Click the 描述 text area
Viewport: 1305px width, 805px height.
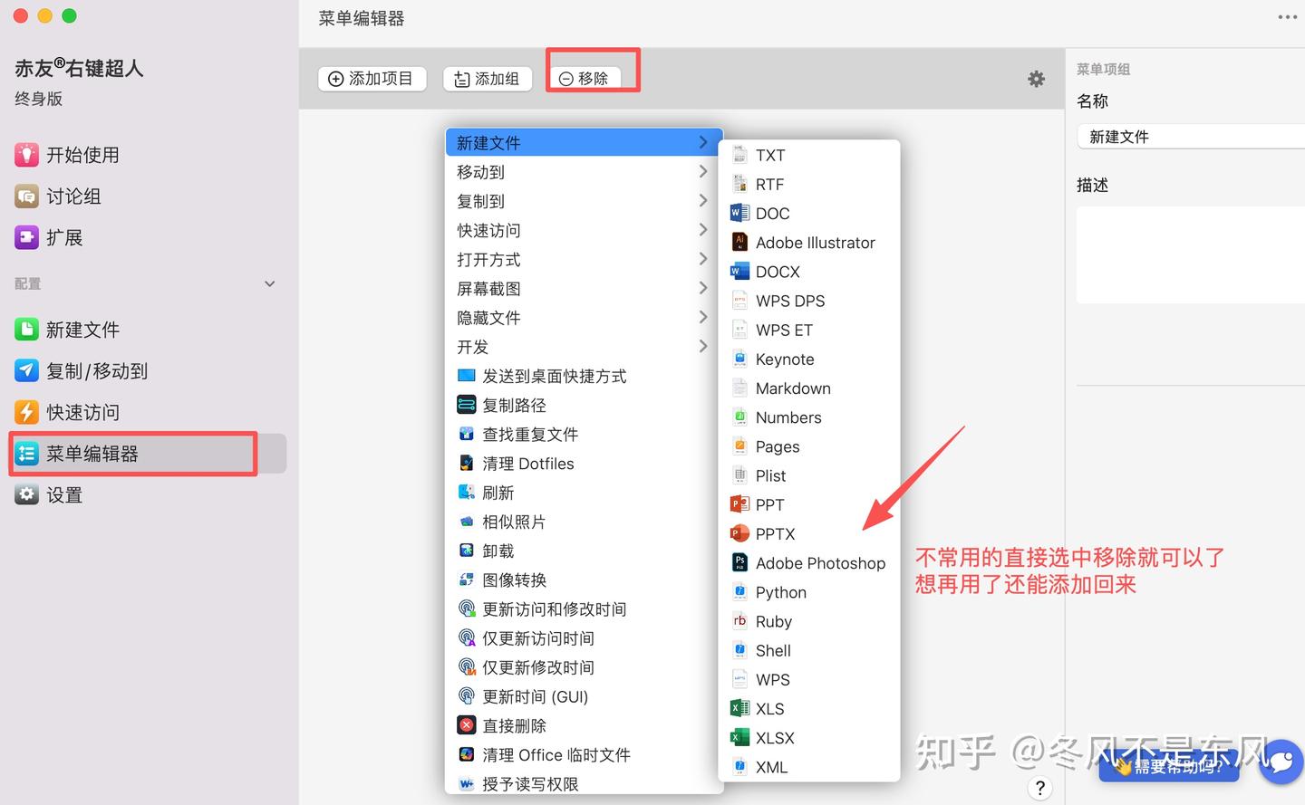(1191, 255)
